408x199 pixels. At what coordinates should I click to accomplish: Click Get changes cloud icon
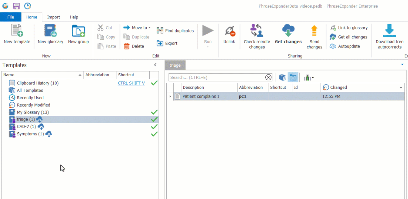click(288, 30)
